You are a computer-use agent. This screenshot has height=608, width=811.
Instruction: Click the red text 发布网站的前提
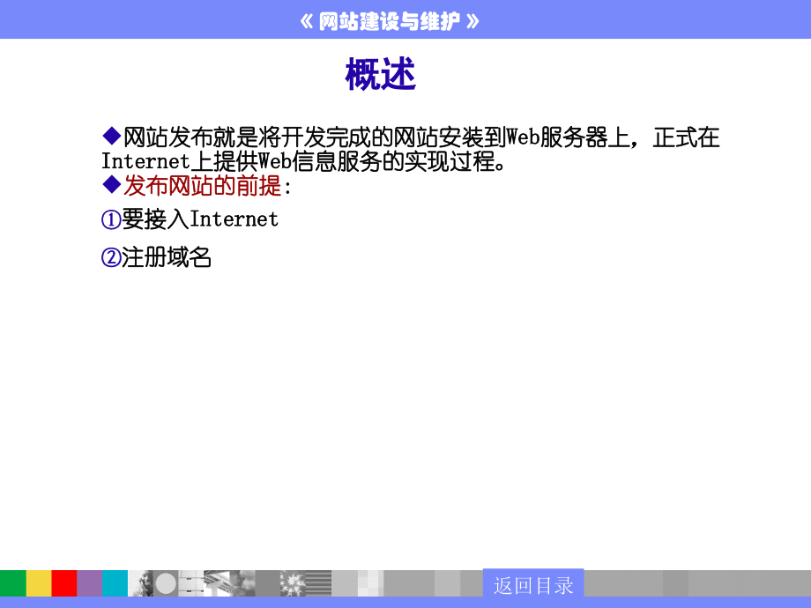coord(202,186)
